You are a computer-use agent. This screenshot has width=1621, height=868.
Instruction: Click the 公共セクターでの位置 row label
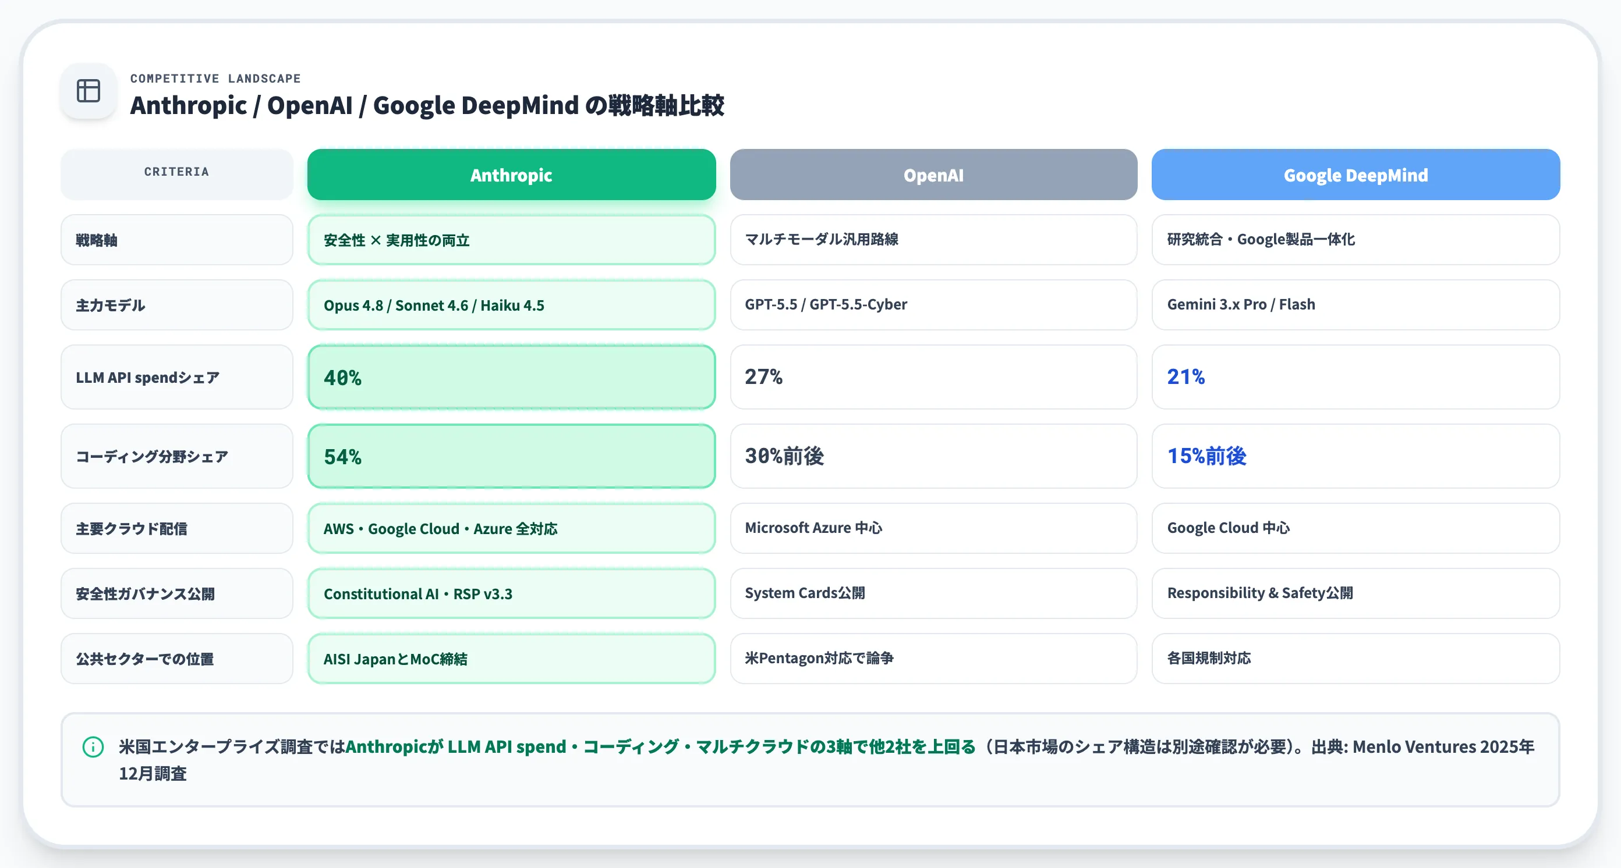point(177,659)
